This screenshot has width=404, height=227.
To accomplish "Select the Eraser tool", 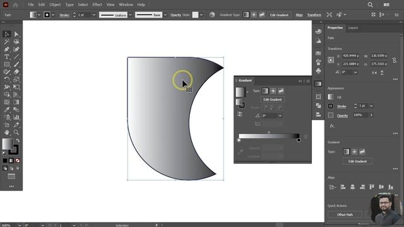I will click(x=16, y=72).
